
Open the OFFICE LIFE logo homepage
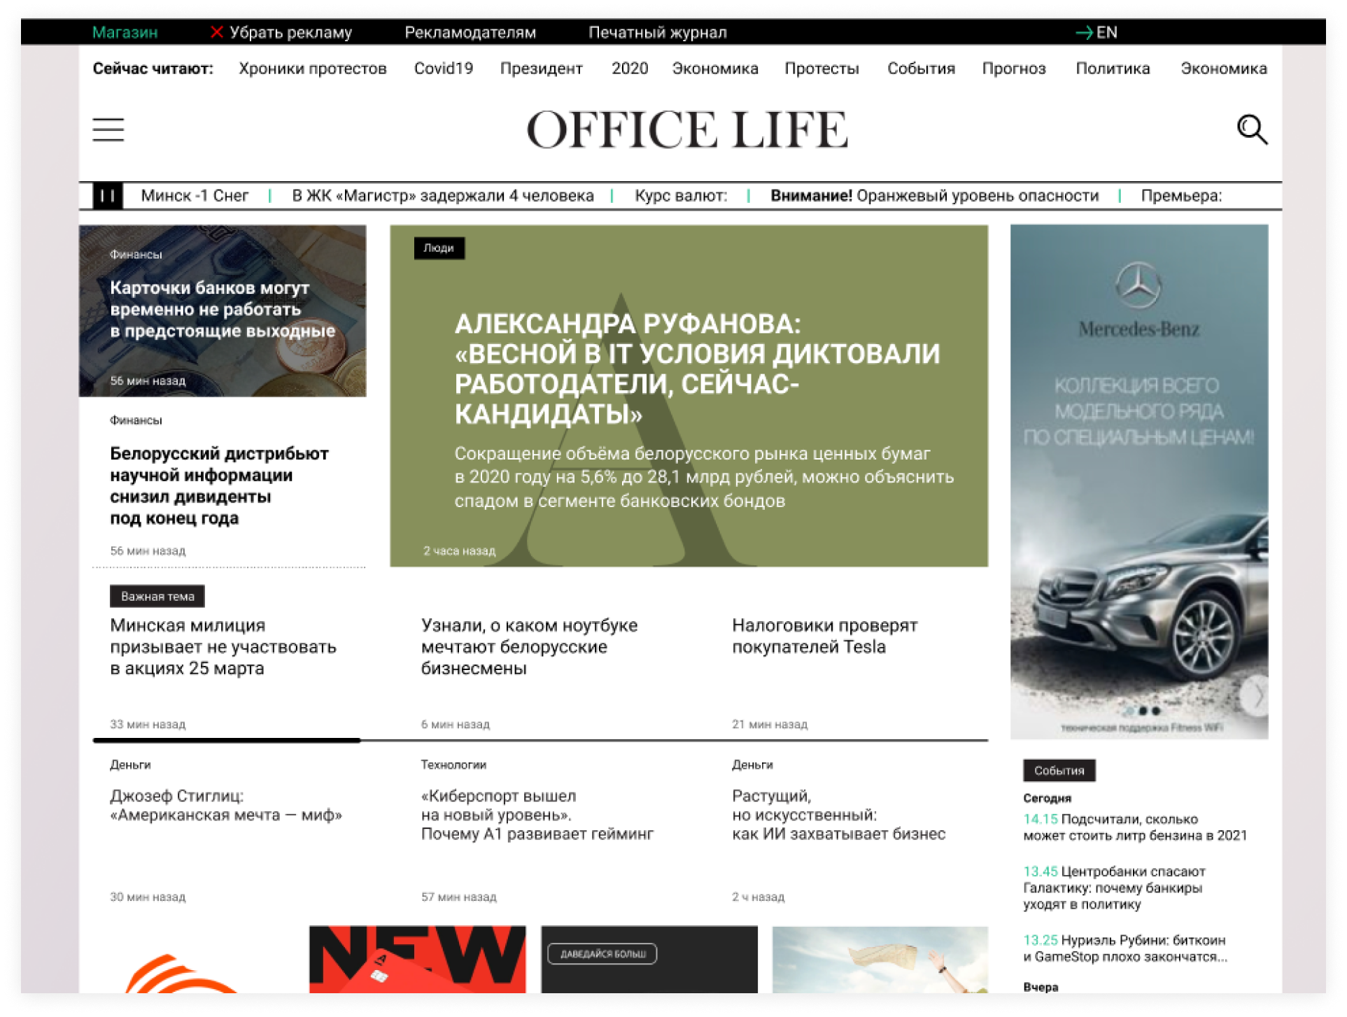coord(686,129)
